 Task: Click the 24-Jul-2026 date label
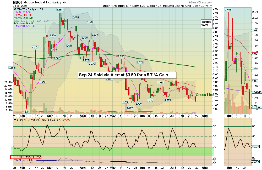pyautogui.click(x=20, y=6)
